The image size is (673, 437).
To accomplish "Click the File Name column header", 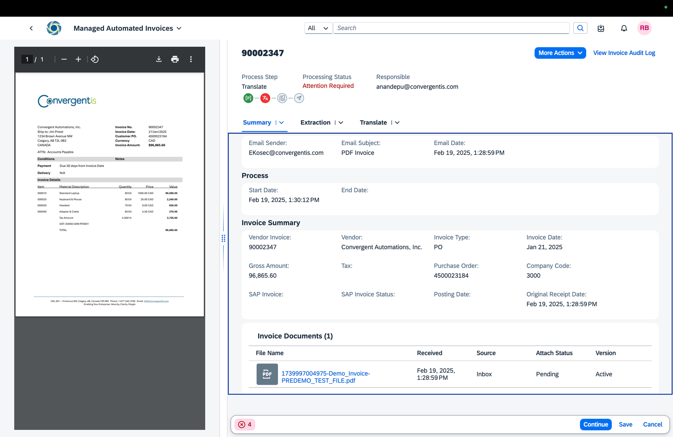I will pos(270,353).
